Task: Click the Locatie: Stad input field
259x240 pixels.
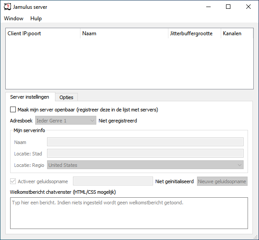Action: pos(145,153)
